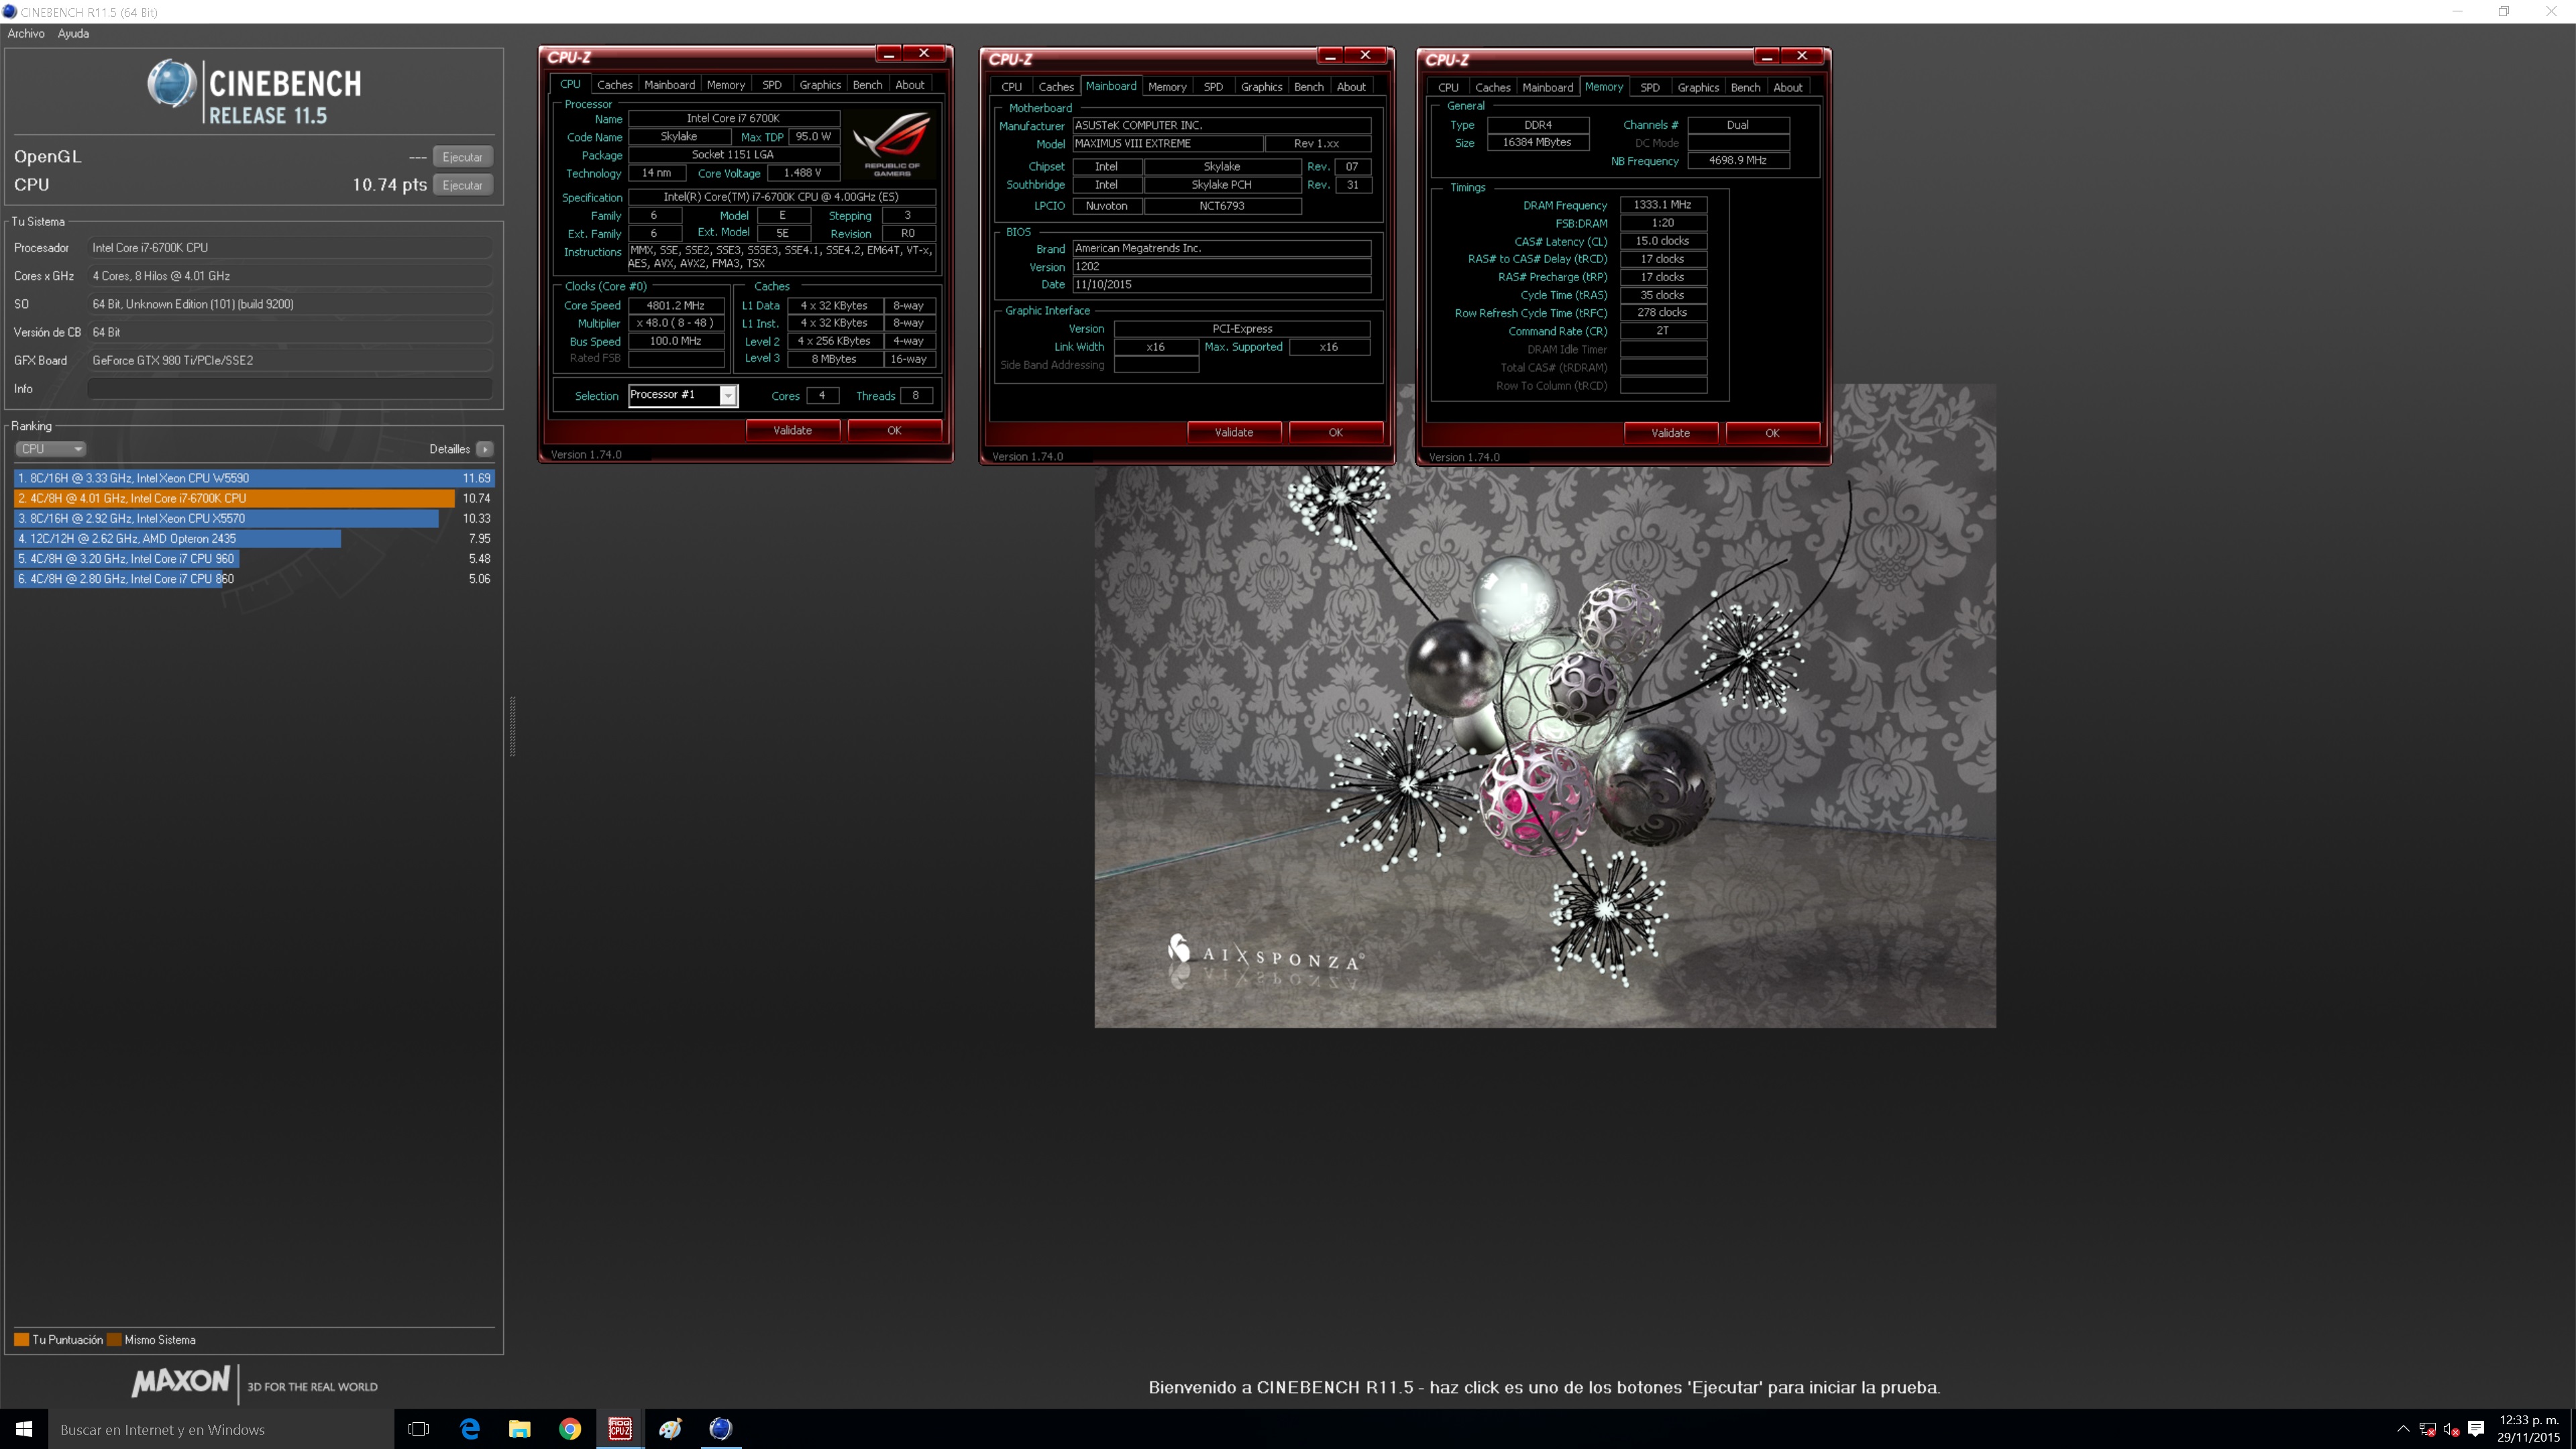Click the mainboard Model field MAXIMUS VIII EXTREME
2576x1449 pixels.
1167,143
